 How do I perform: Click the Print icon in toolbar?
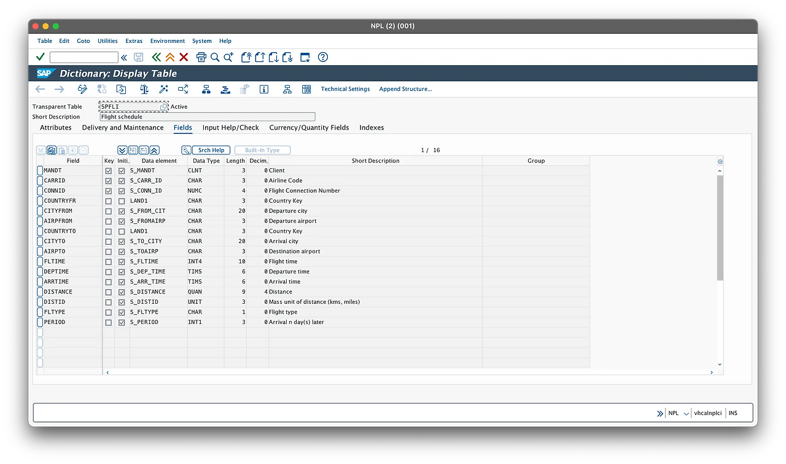[x=201, y=57]
